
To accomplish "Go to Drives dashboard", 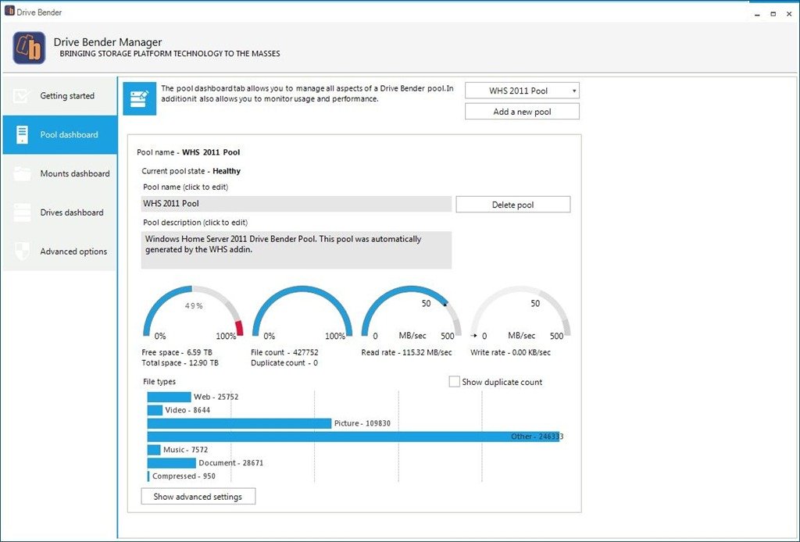I will [59, 212].
